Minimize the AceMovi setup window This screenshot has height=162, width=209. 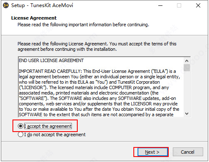160,5
